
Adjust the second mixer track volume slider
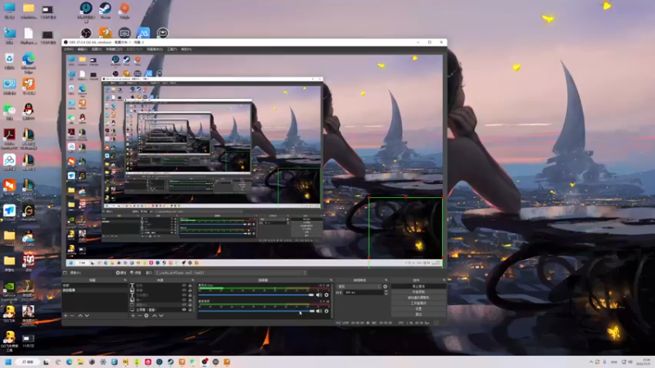[256, 311]
